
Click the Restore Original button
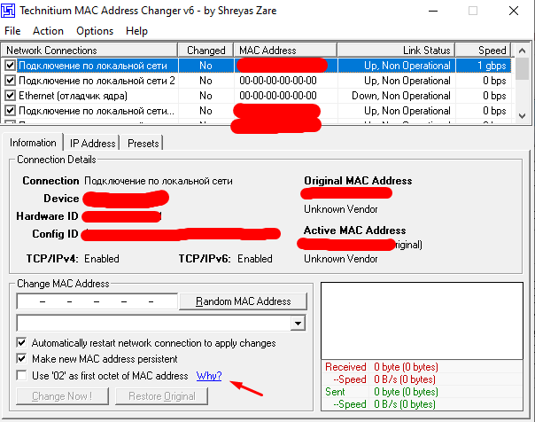point(162,396)
